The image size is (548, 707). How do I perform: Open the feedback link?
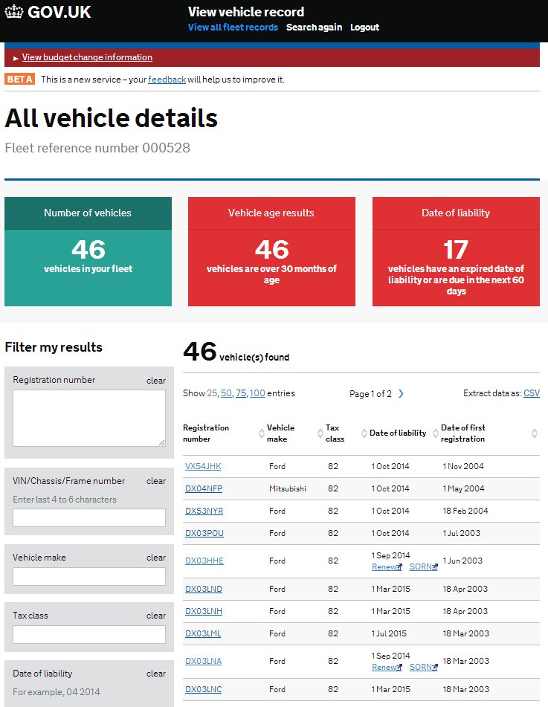pos(167,80)
